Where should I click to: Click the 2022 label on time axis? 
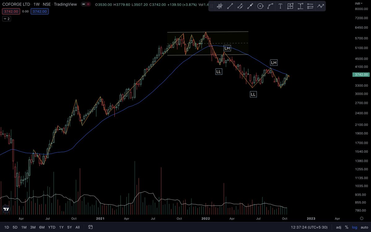tap(205, 218)
